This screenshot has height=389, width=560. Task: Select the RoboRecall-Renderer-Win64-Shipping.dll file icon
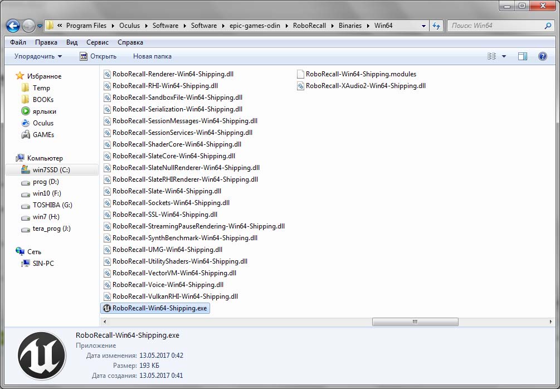(107, 74)
